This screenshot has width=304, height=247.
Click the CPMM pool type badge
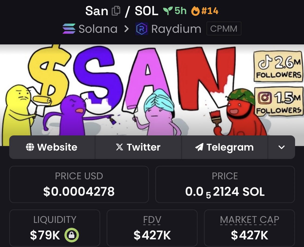[x=224, y=28]
